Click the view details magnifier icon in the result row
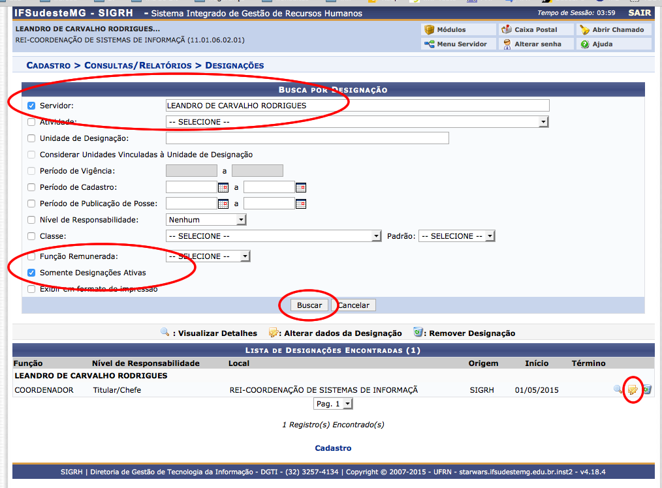 pos(618,390)
